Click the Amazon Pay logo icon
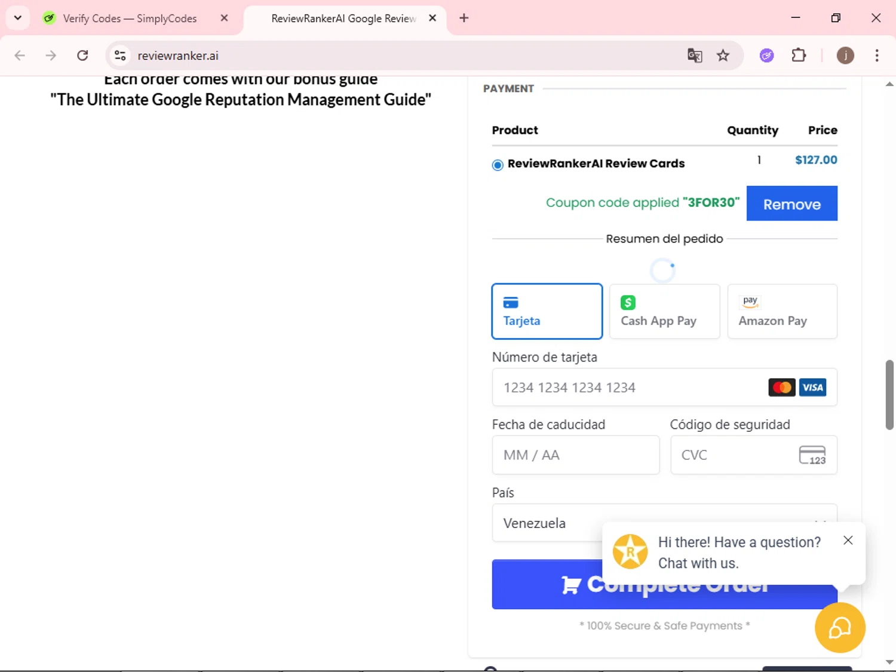This screenshot has width=896, height=672. (750, 302)
